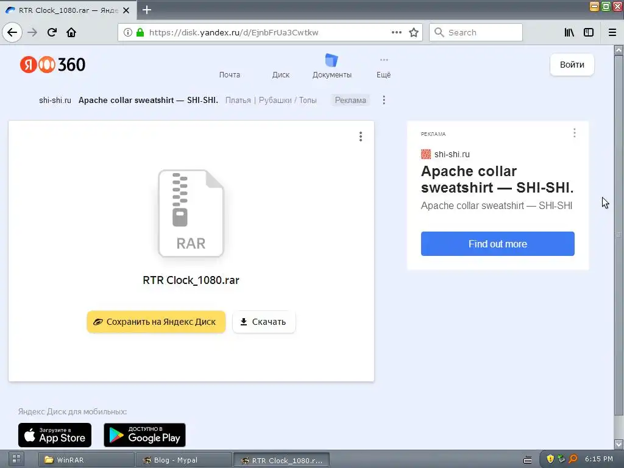Click the network tray icon
Screen dimensions: 624x468
point(561,459)
